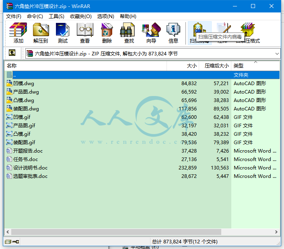Click packed size value 89,505
Image resolution: width=284 pixels, height=249 pixels.
[221, 108]
